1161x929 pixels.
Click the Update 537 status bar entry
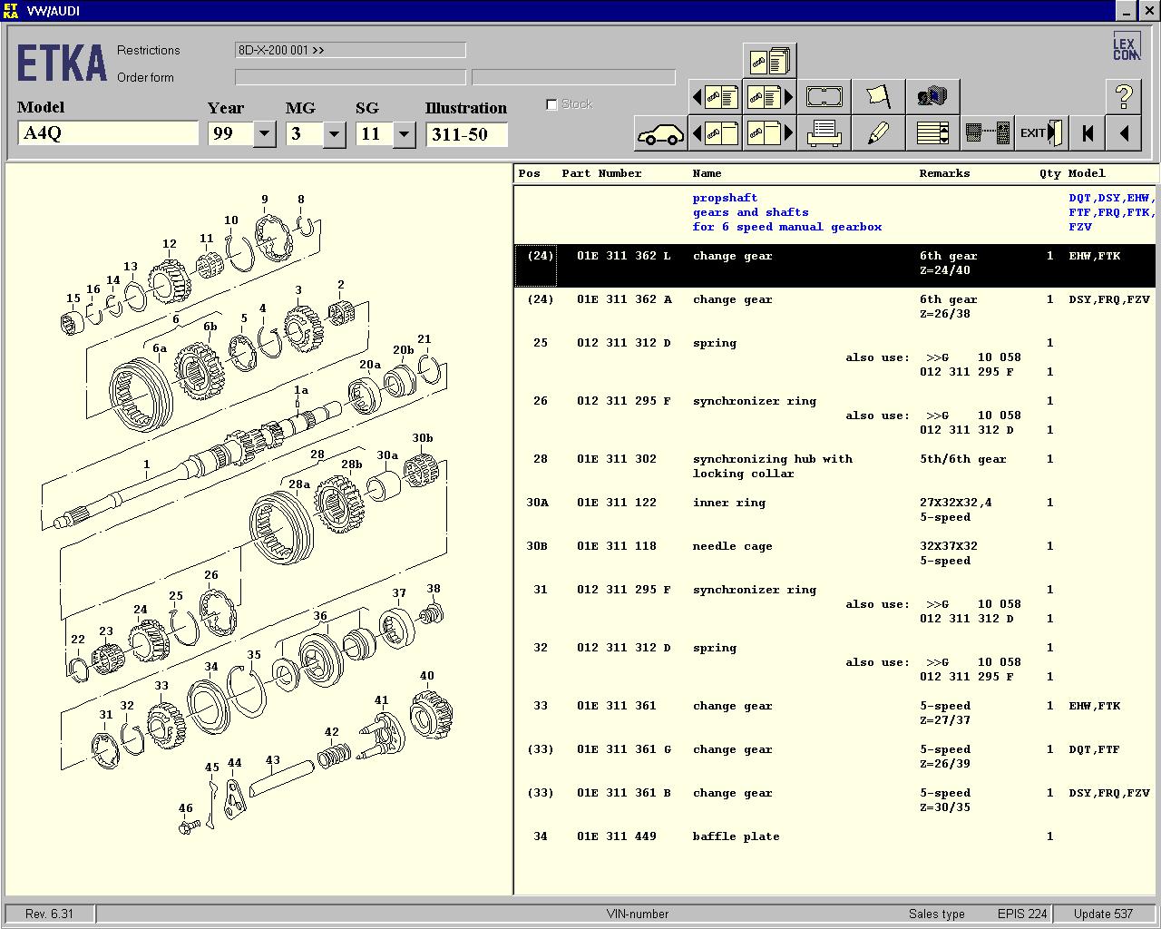pyautogui.click(x=1104, y=914)
